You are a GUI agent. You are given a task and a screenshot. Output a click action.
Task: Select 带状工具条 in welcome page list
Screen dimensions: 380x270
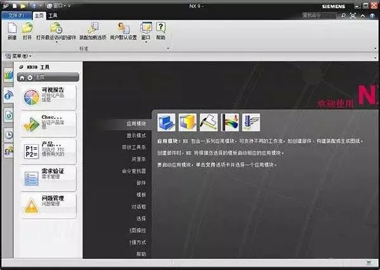pos(134,147)
